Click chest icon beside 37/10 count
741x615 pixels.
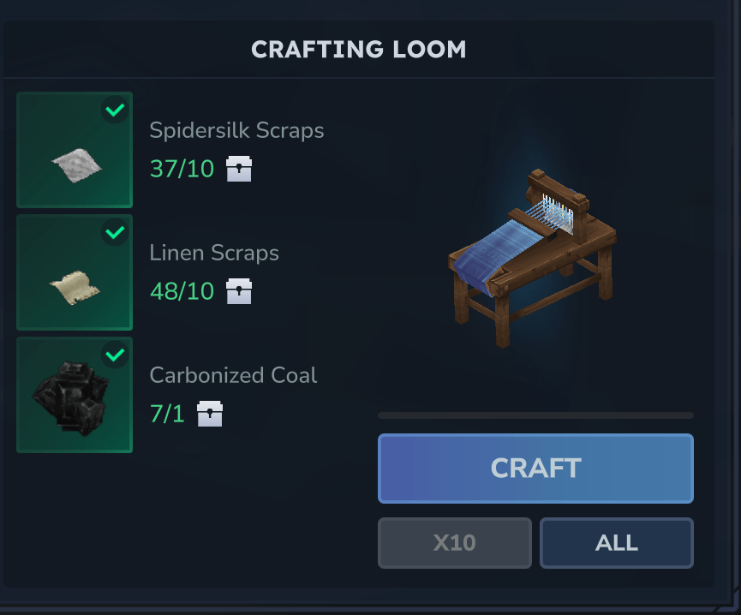(x=239, y=169)
